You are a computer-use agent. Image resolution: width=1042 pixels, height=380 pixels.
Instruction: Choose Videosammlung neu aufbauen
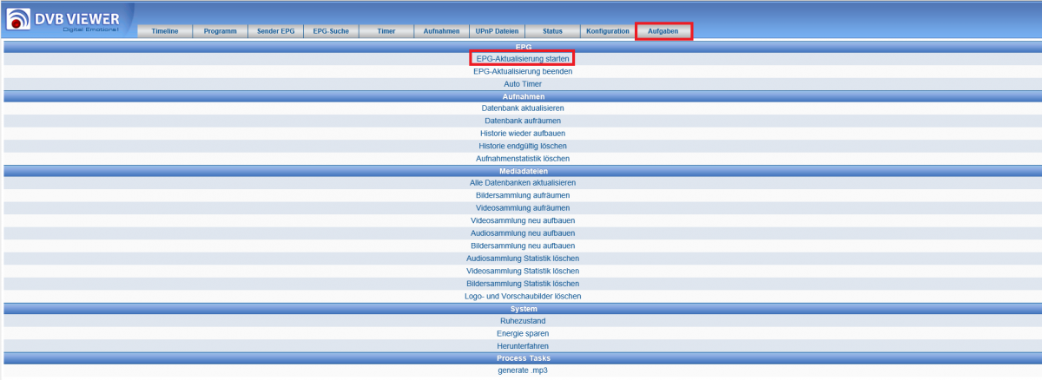[523, 220]
